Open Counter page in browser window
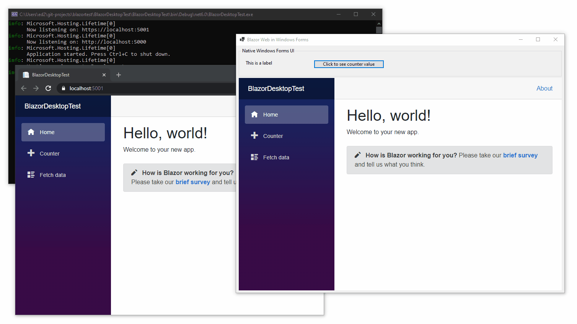Viewport: 577px width, 324px height. click(63, 154)
